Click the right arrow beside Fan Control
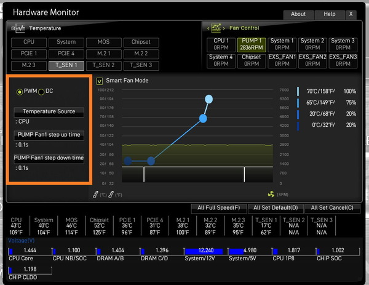The image size is (369, 285). tap(224, 28)
